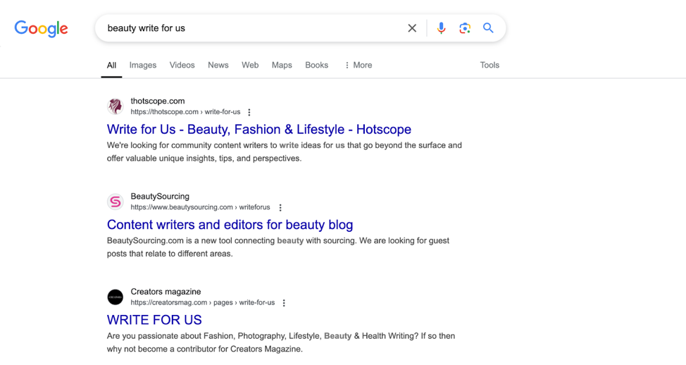Viewport: 686px width, 365px height.
Task: Open 'Content writers and editors for beauty blog'
Action: coord(230,225)
